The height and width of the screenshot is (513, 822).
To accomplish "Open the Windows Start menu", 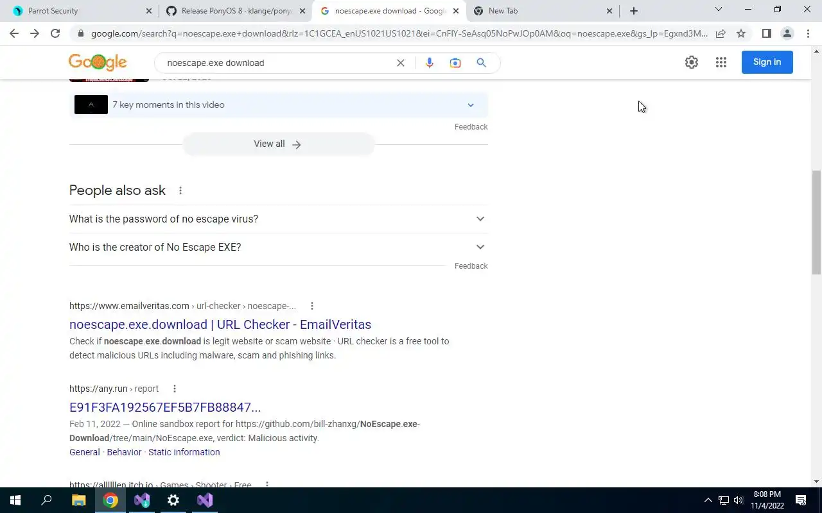I will coord(15,500).
